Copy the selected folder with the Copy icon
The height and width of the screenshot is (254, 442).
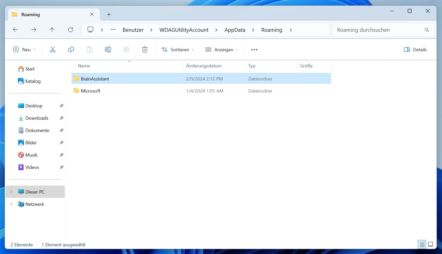(x=71, y=49)
